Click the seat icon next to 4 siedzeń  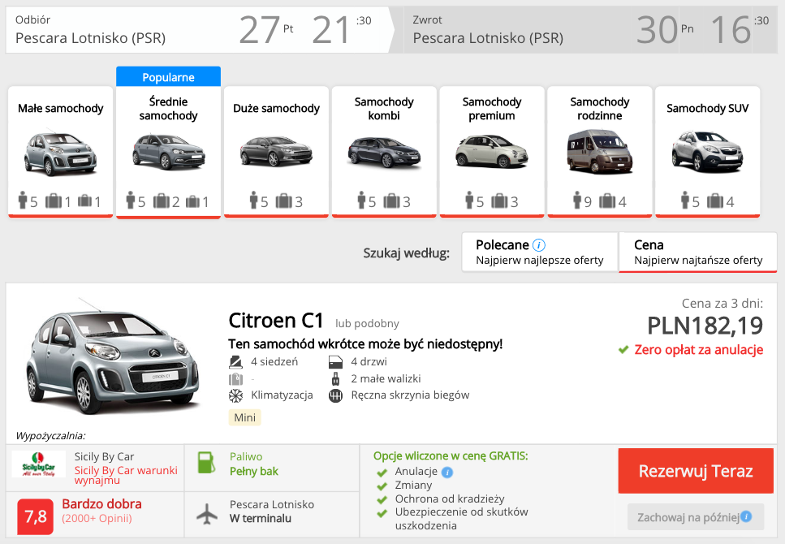coord(235,361)
